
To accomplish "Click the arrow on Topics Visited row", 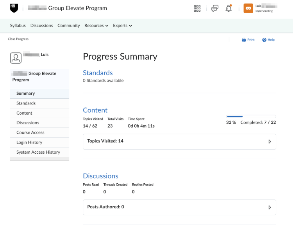I will [x=270, y=142].
